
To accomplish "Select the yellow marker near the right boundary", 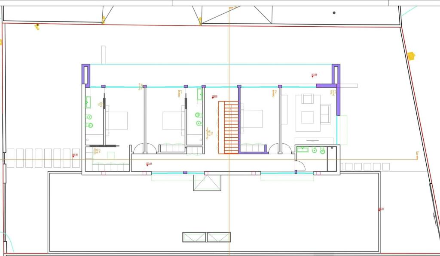I will pos(411,56).
